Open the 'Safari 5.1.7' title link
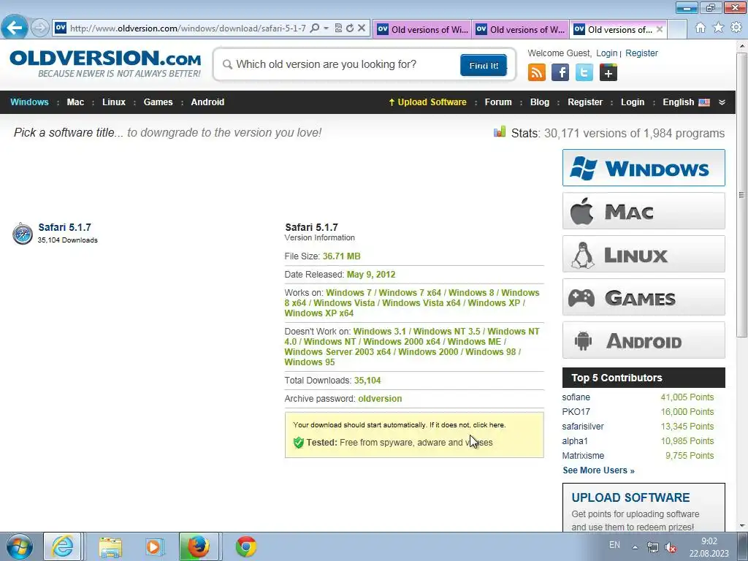The width and height of the screenshot is (748, 561). coord(65,227)
